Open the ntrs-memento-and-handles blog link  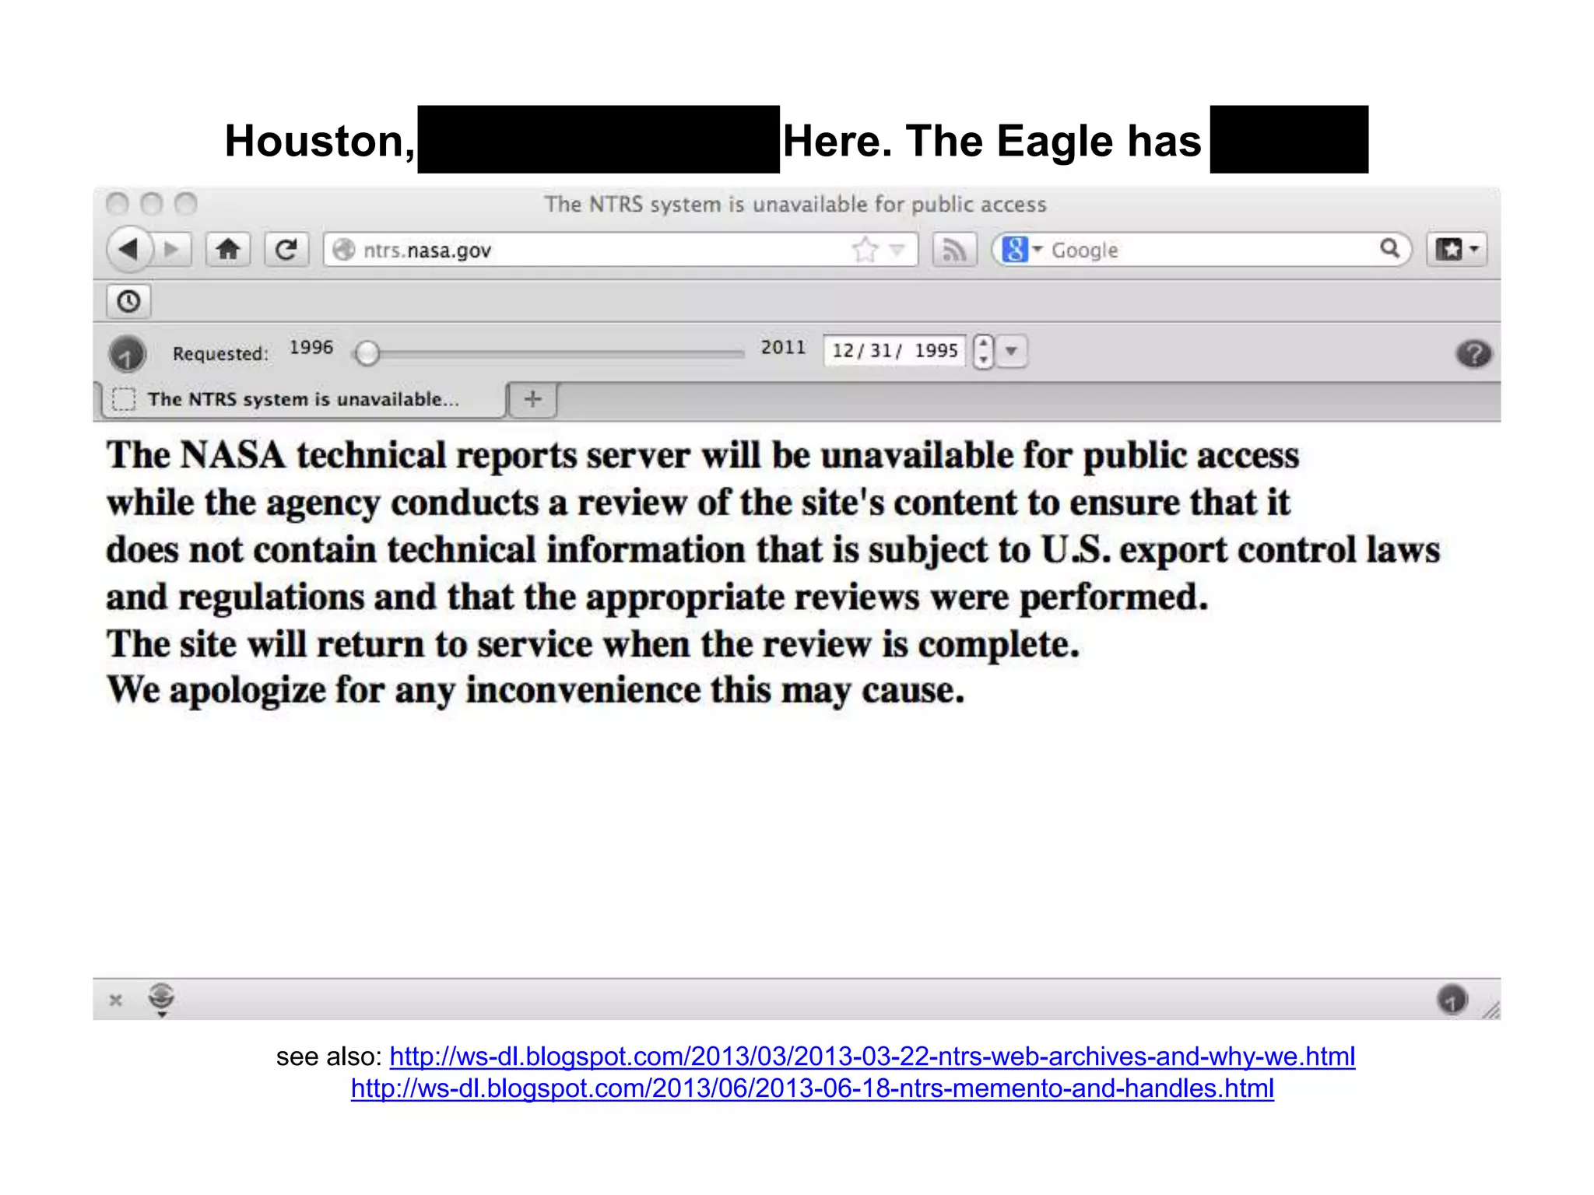pos(813,1088)
